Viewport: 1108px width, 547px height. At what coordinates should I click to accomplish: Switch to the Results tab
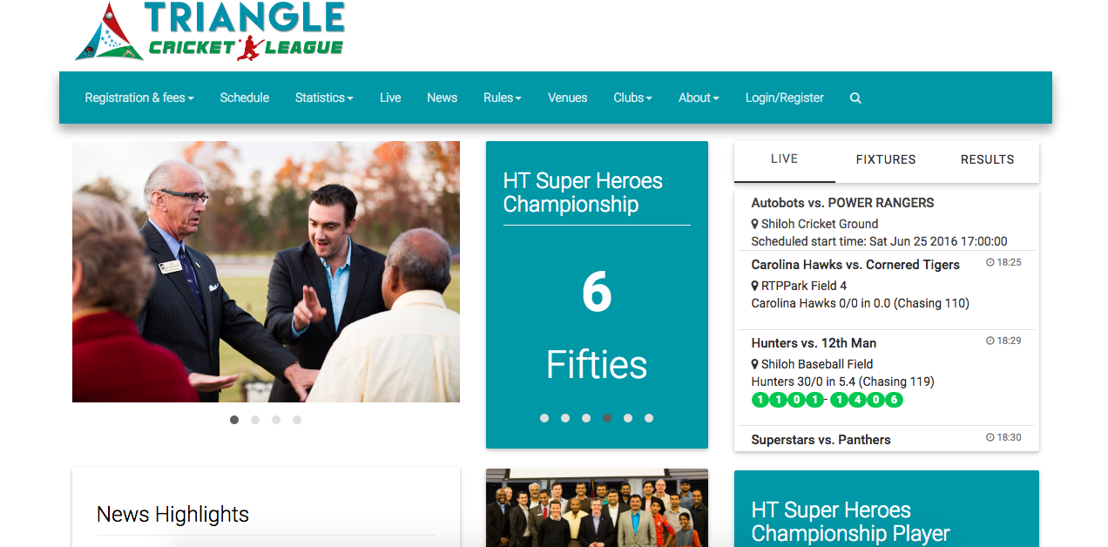click(x=987, y=159)
